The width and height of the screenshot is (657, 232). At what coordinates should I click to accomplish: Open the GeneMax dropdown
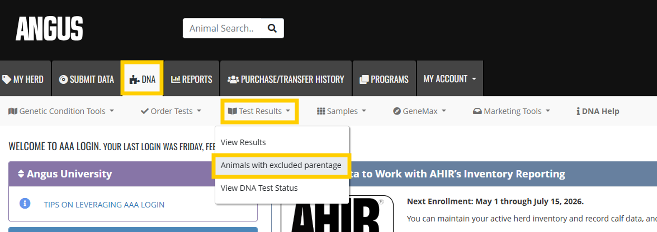pos(419,111)
